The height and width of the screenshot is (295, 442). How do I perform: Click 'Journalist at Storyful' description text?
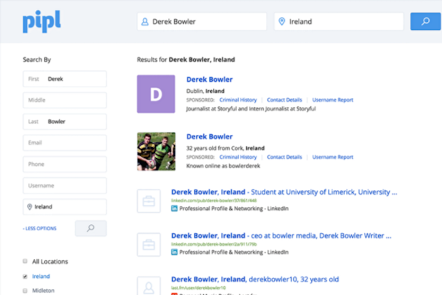click(251, 109)
